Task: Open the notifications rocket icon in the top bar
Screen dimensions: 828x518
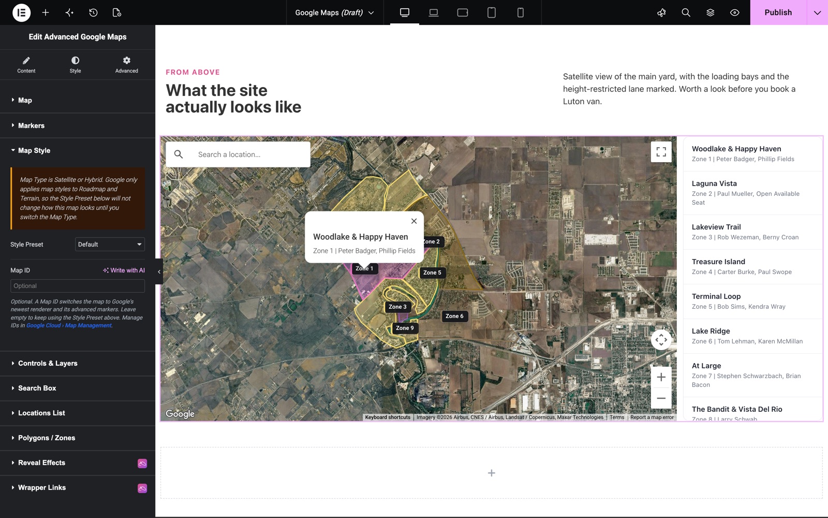Action: pos(661,12)
